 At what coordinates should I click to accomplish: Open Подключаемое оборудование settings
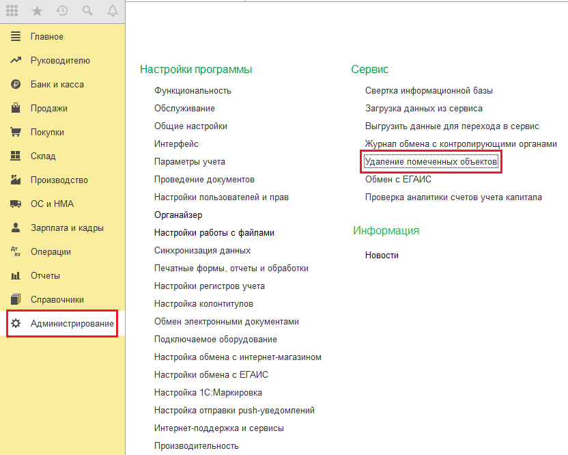[x=215, y=340]
